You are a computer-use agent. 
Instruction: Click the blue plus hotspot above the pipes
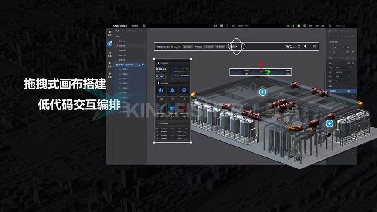click(262, 92)
